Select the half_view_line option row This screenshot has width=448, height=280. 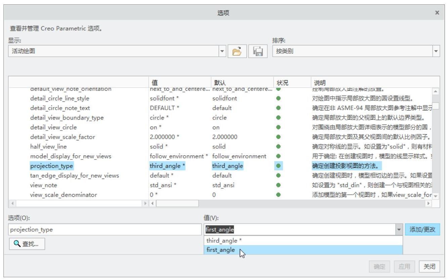(48, 146)
